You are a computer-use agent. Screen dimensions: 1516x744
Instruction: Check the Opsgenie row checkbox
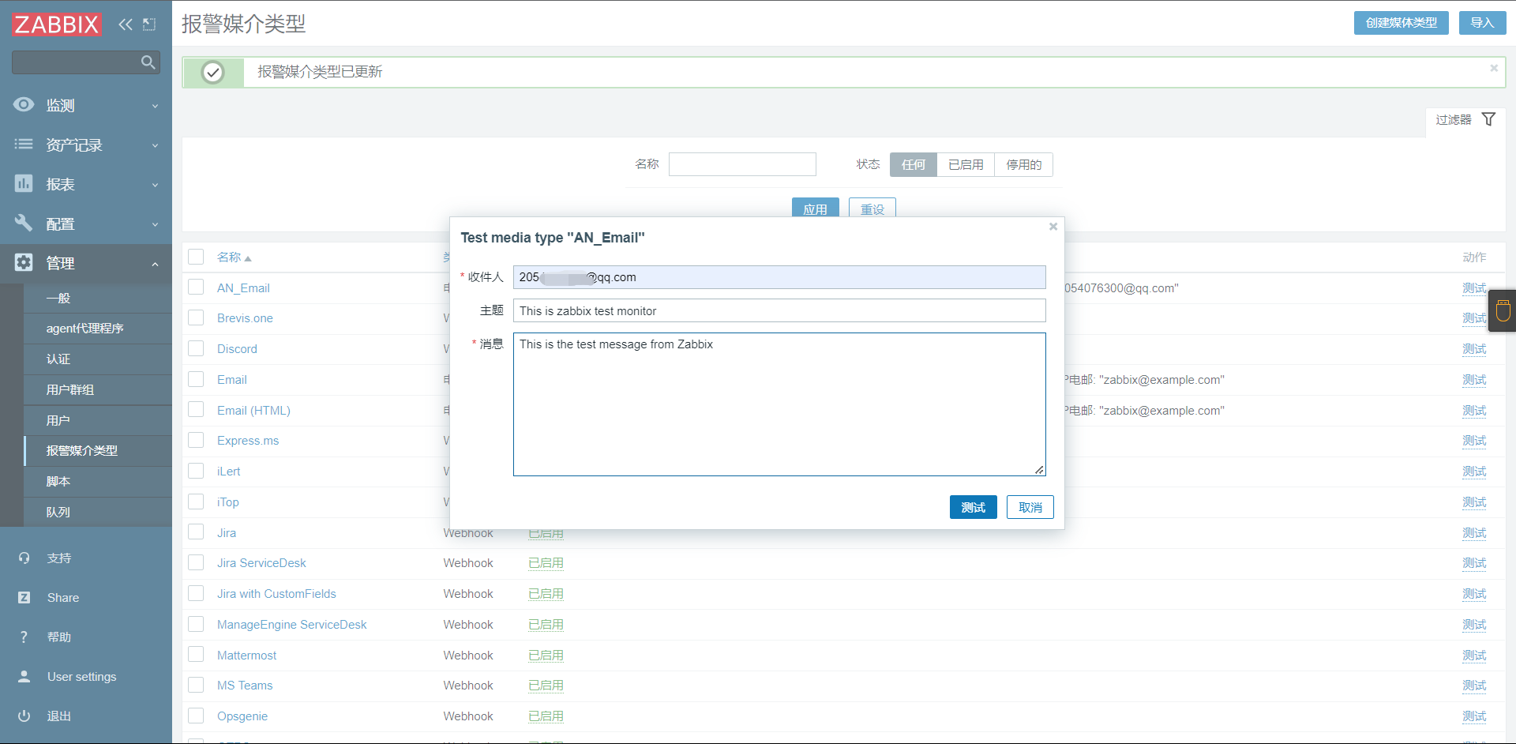[x=196, y=716]
